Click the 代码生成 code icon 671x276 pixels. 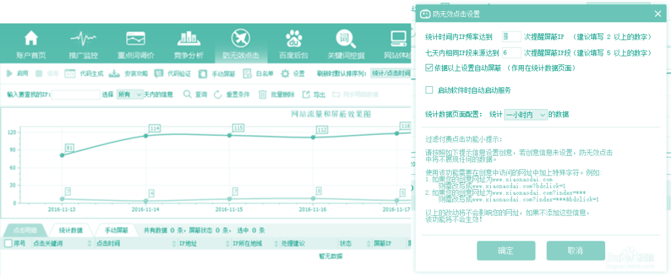[x=70, y=73]
